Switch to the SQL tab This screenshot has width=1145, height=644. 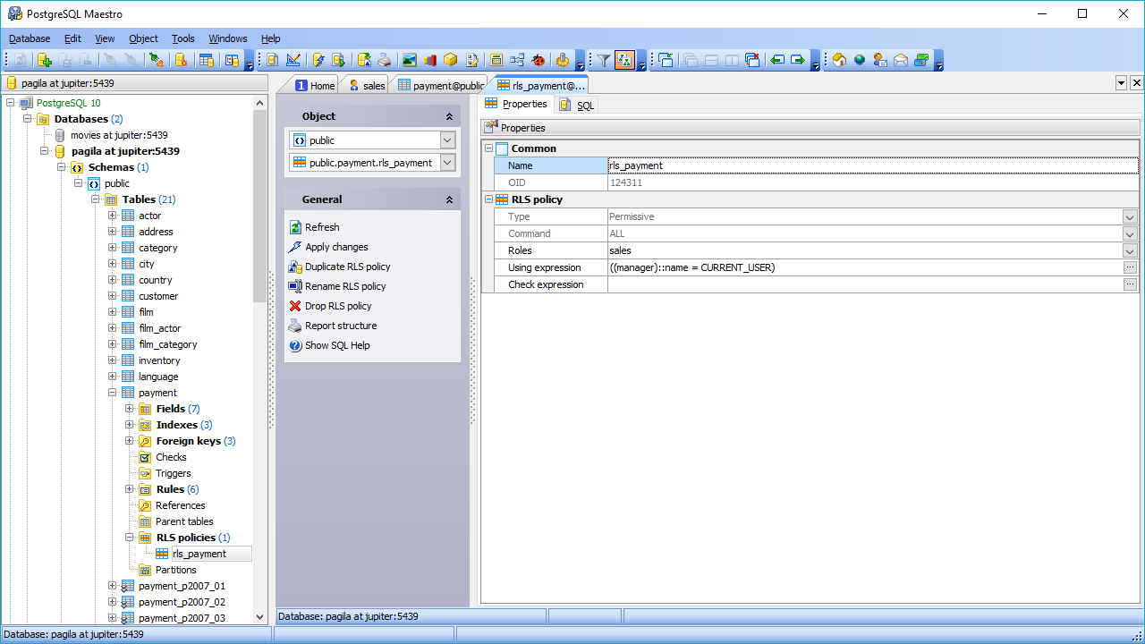click(x=577, y=105)
